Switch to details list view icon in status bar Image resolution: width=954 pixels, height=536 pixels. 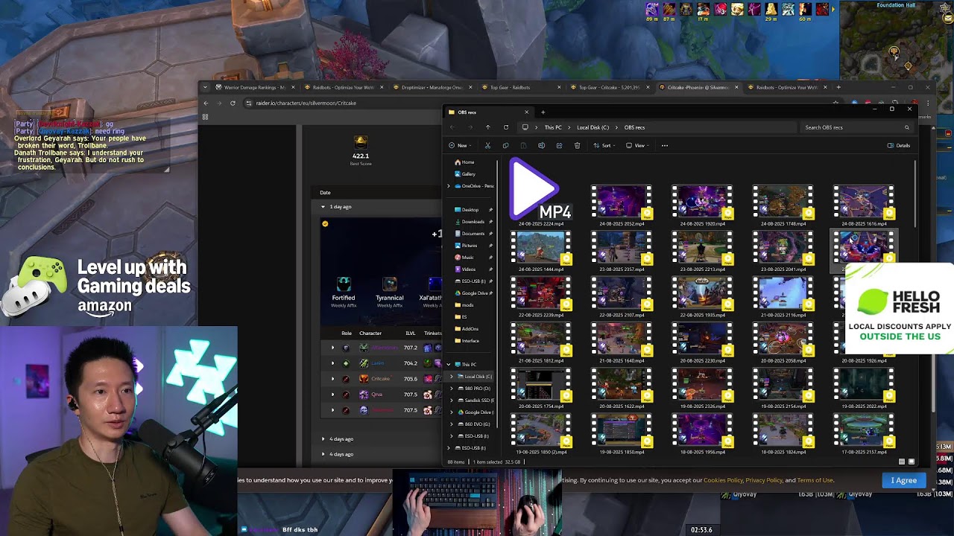[x=902, y=462]
